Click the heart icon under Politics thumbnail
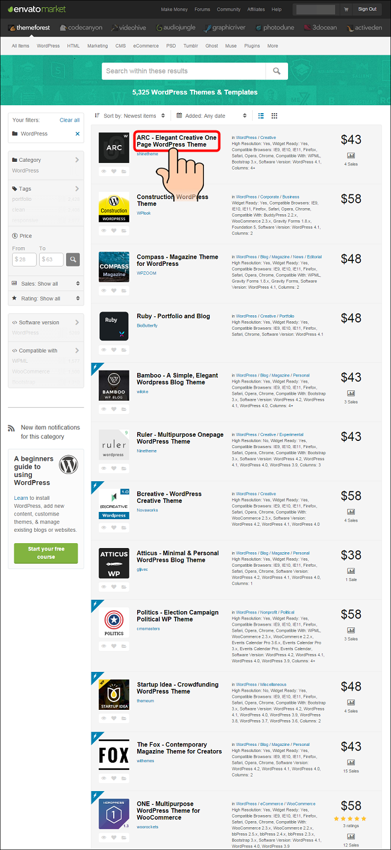Viewport: 391px width, 850px height. point(114,646)
